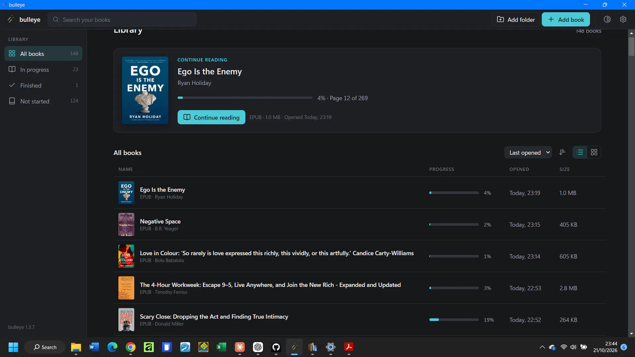
Task: Open File Explorer from taskbar
Action: (76, 347)
